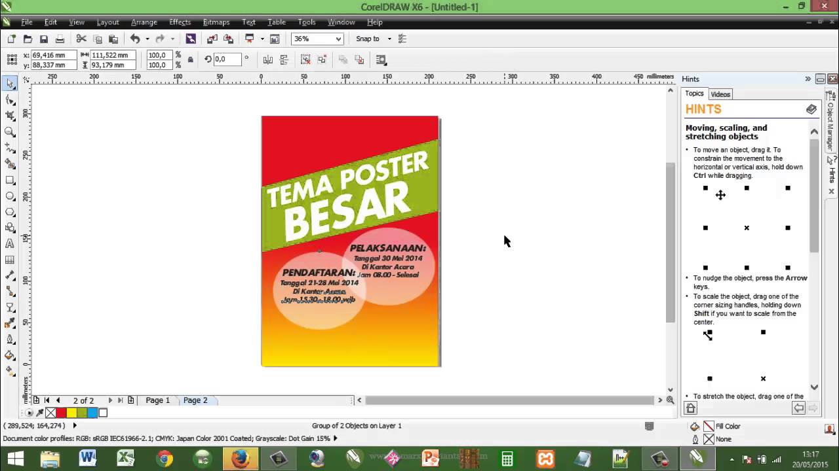
Task: Select the Connector tool
Action: (x=10, y=292)
